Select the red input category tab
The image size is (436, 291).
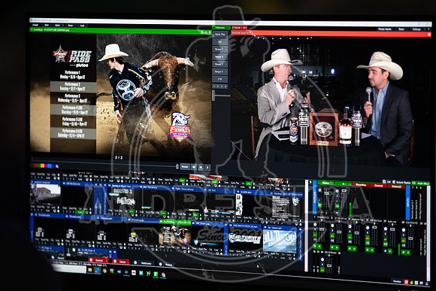pos(35,165)
